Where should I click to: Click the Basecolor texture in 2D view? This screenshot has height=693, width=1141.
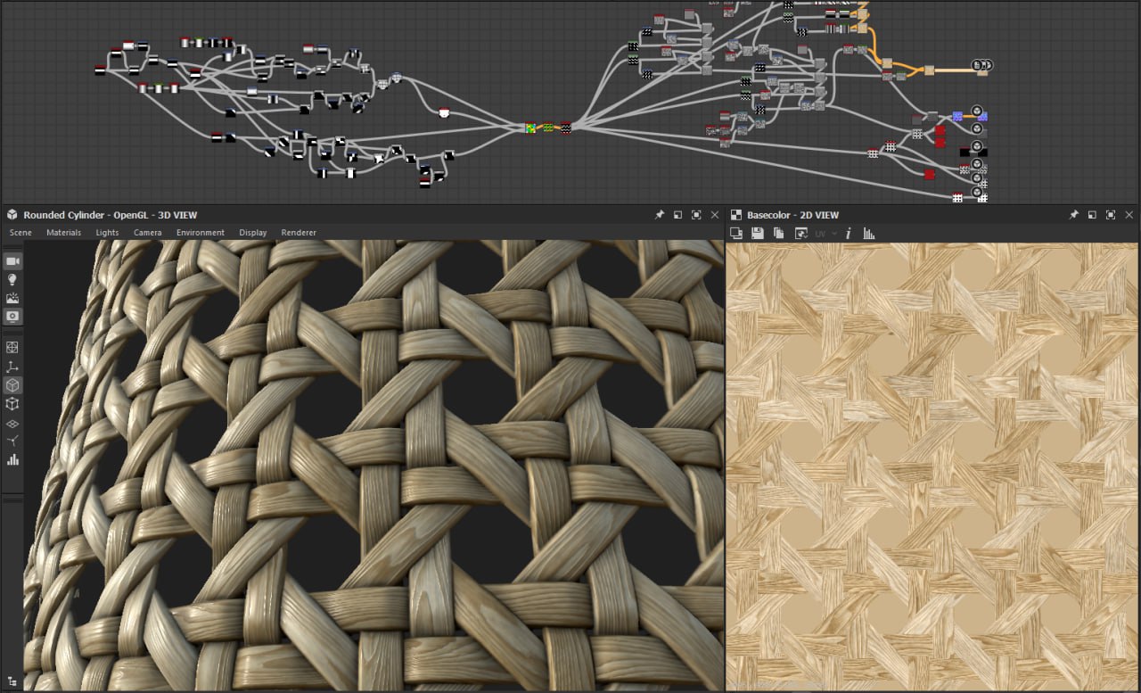[932, 467]
